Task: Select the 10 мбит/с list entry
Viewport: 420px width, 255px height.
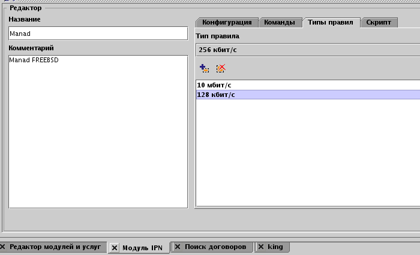Action: tap(307, 85)
